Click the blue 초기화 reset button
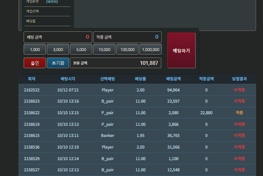The image size is (263, 176). (x=58, y=63)
